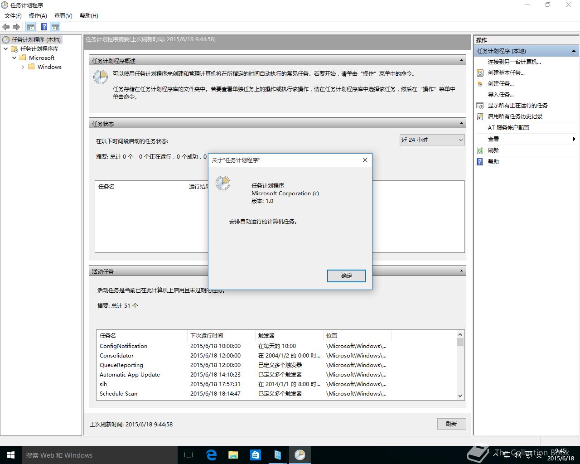The image size is (580, 464).
Task: Click the Microsoft folder icon in tree
Action: (x=23, y=58)
